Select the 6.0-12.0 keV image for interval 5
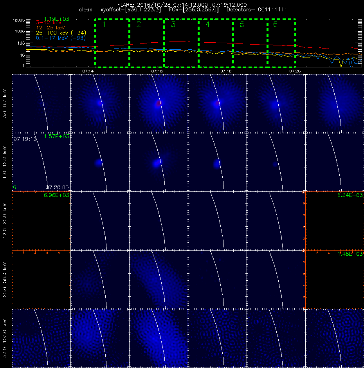 (276, 162)
